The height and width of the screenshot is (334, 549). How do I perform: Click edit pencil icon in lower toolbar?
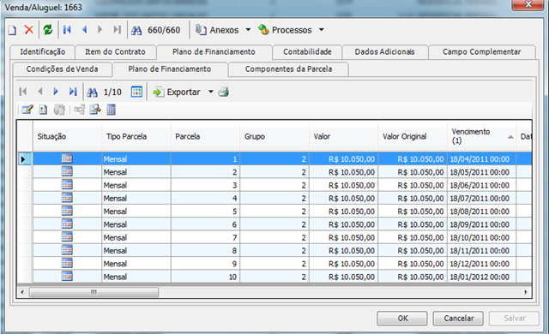tap(27, 110)
